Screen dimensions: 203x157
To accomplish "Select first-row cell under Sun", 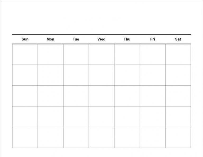I will coord(25,55).
